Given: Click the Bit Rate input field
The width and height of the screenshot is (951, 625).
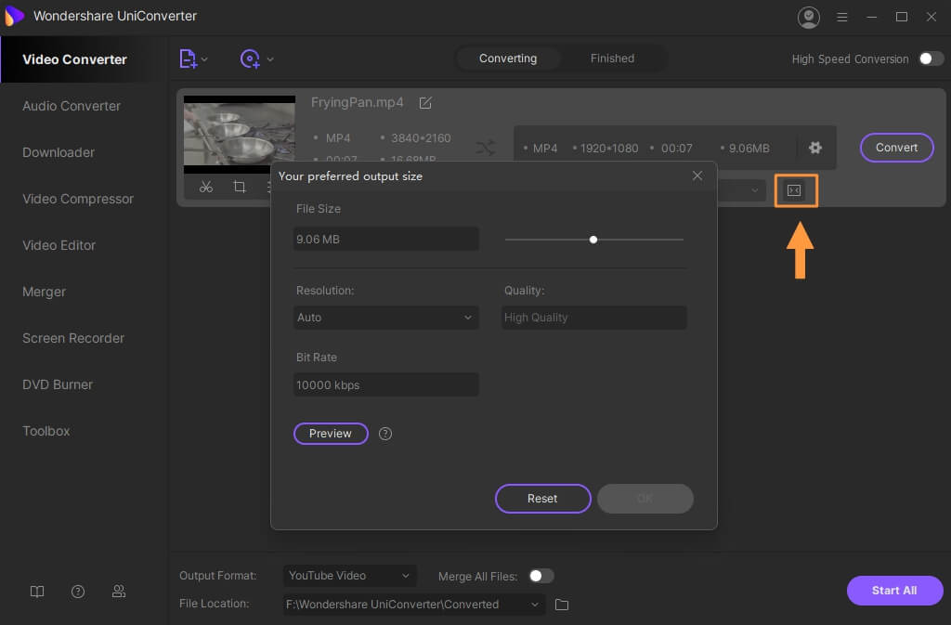Looking at the screenshot, I should click(x=386, y=384).
